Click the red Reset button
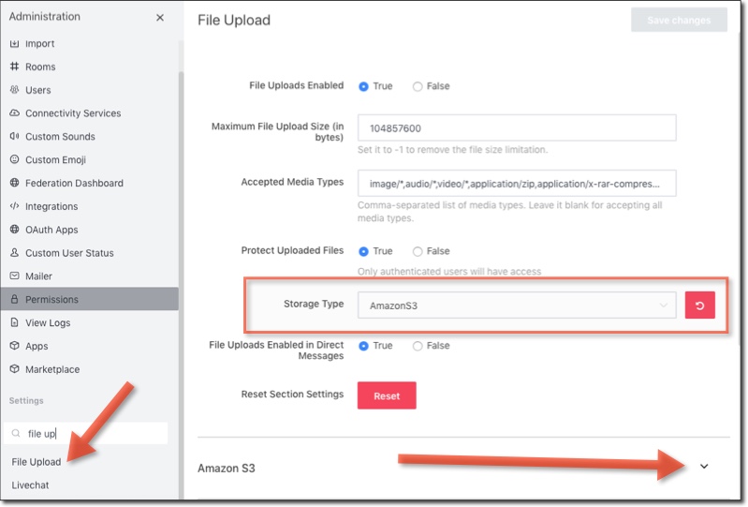The height and width of the screenshot is (507, 748). tap(387, 395)
